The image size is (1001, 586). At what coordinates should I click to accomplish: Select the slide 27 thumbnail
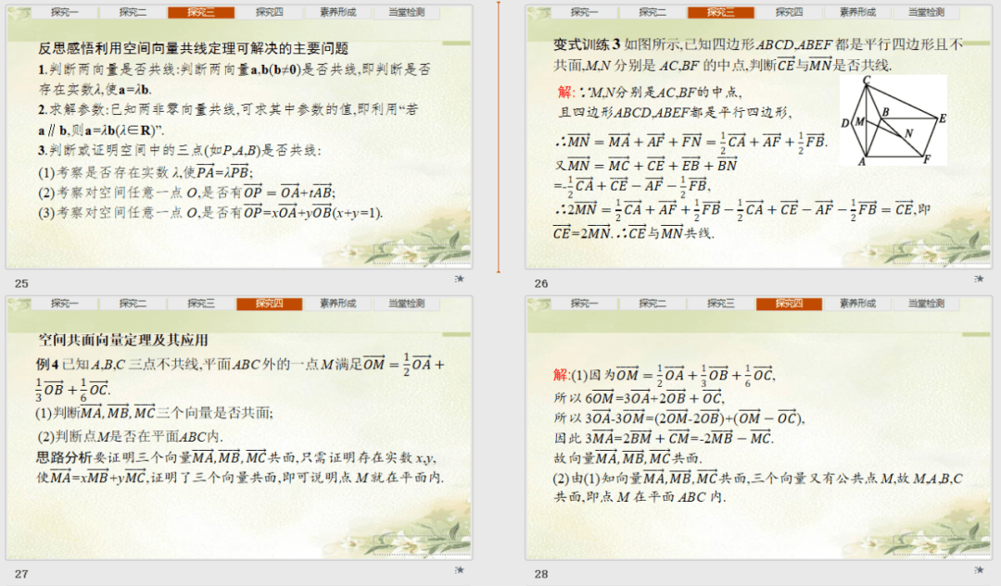click(239, 428)
